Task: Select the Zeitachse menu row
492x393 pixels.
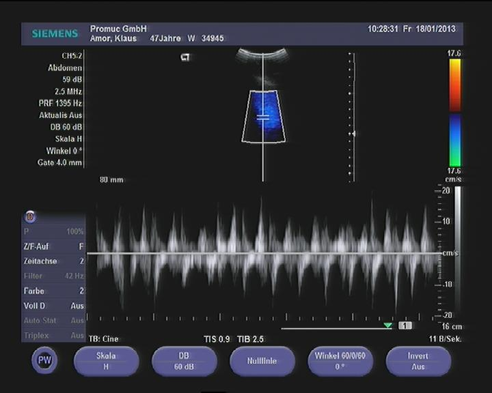Action: (54, 261)
